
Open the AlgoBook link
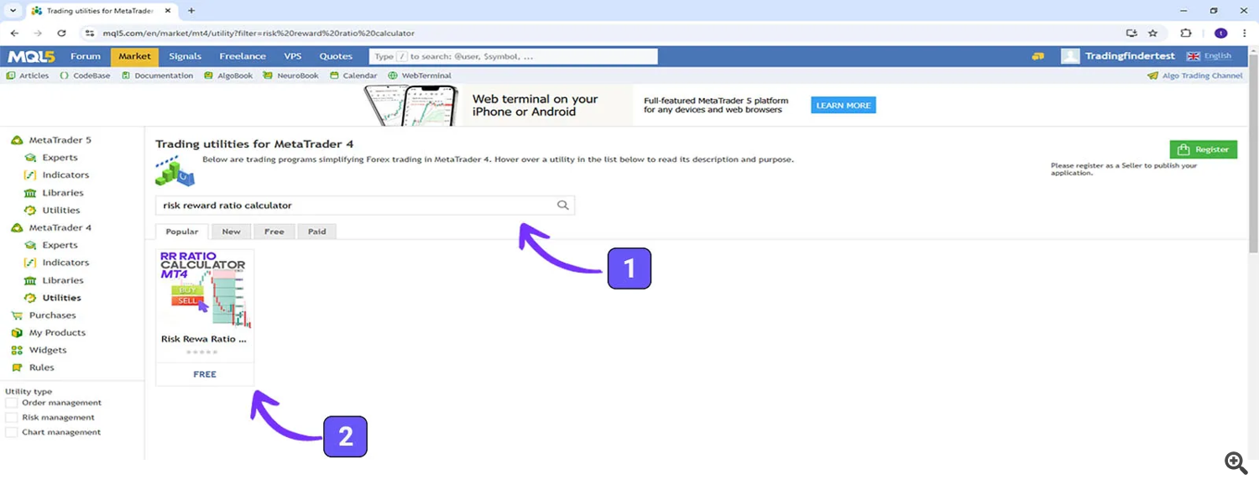(x=228, y=76)
